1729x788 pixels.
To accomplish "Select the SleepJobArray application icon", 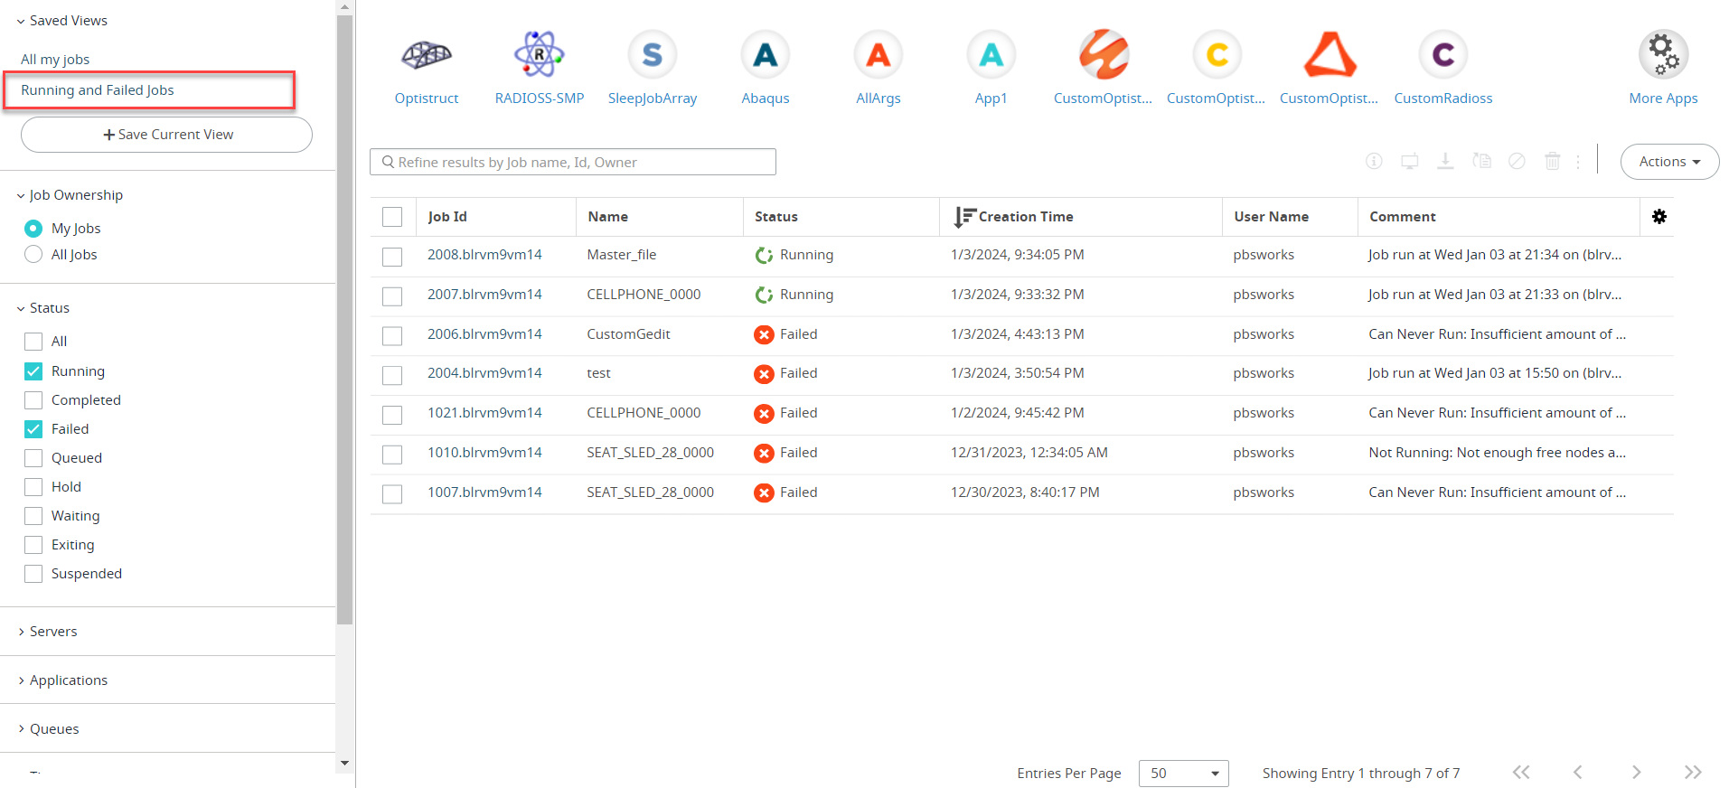I will tap(652, 56).
